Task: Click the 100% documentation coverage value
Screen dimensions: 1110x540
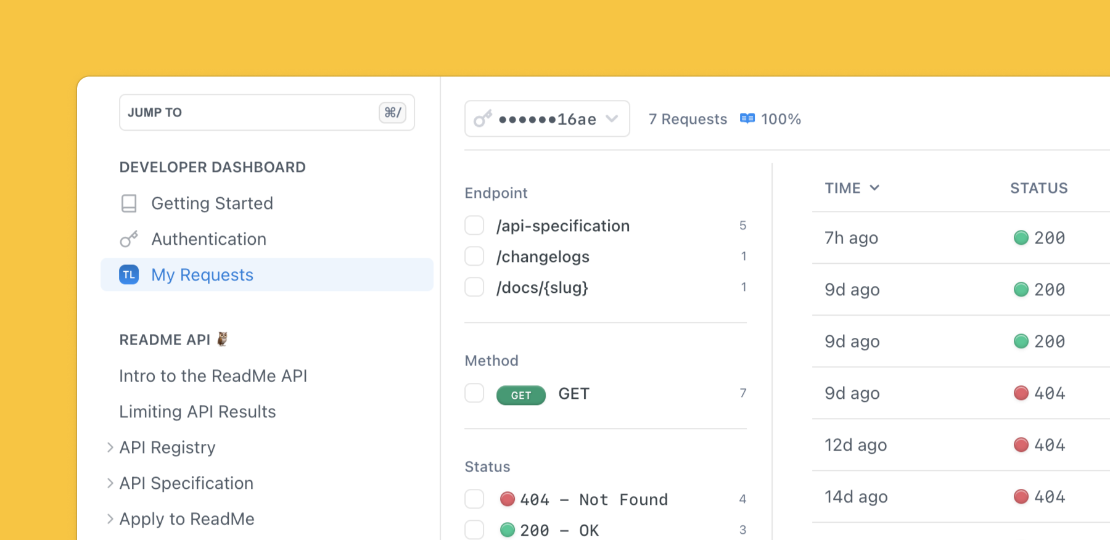Action: coord(781,119)
